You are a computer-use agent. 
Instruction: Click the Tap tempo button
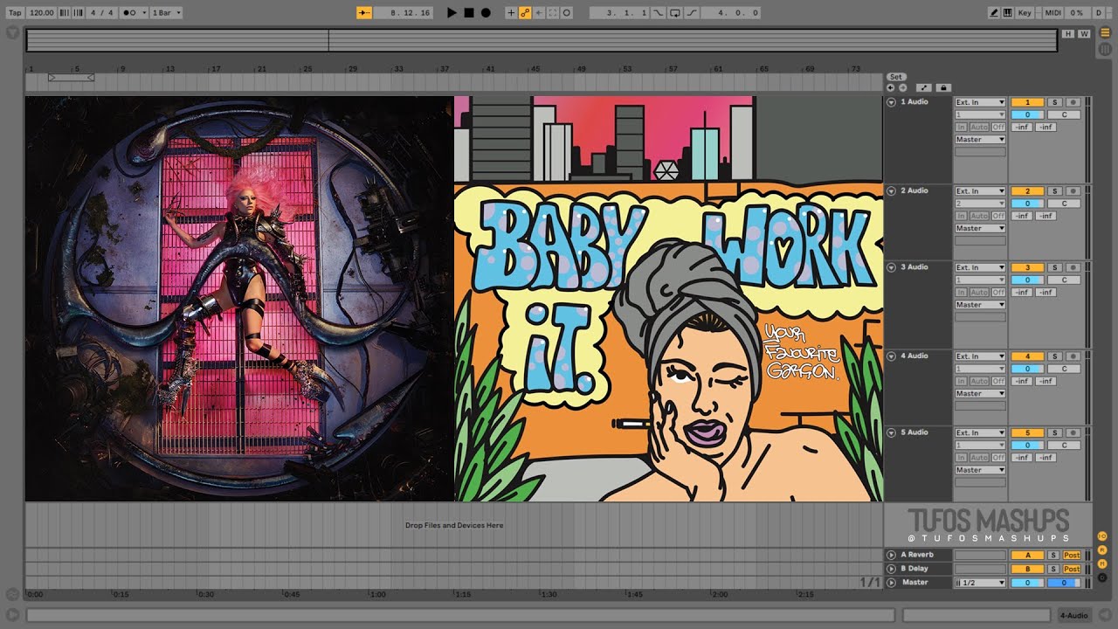(15, 13)
